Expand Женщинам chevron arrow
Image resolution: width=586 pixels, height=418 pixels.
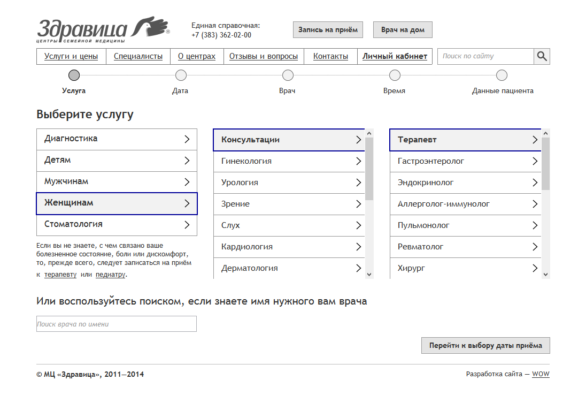tap(187, 203)
